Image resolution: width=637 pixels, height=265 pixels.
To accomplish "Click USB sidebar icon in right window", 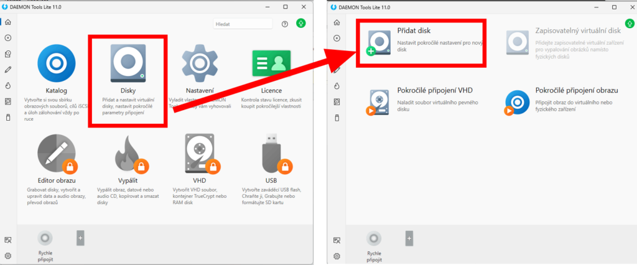I will coord(337,118).
